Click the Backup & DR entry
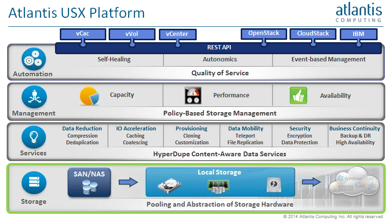The width and height of the screenshot is (391, 221). [355, 136]
